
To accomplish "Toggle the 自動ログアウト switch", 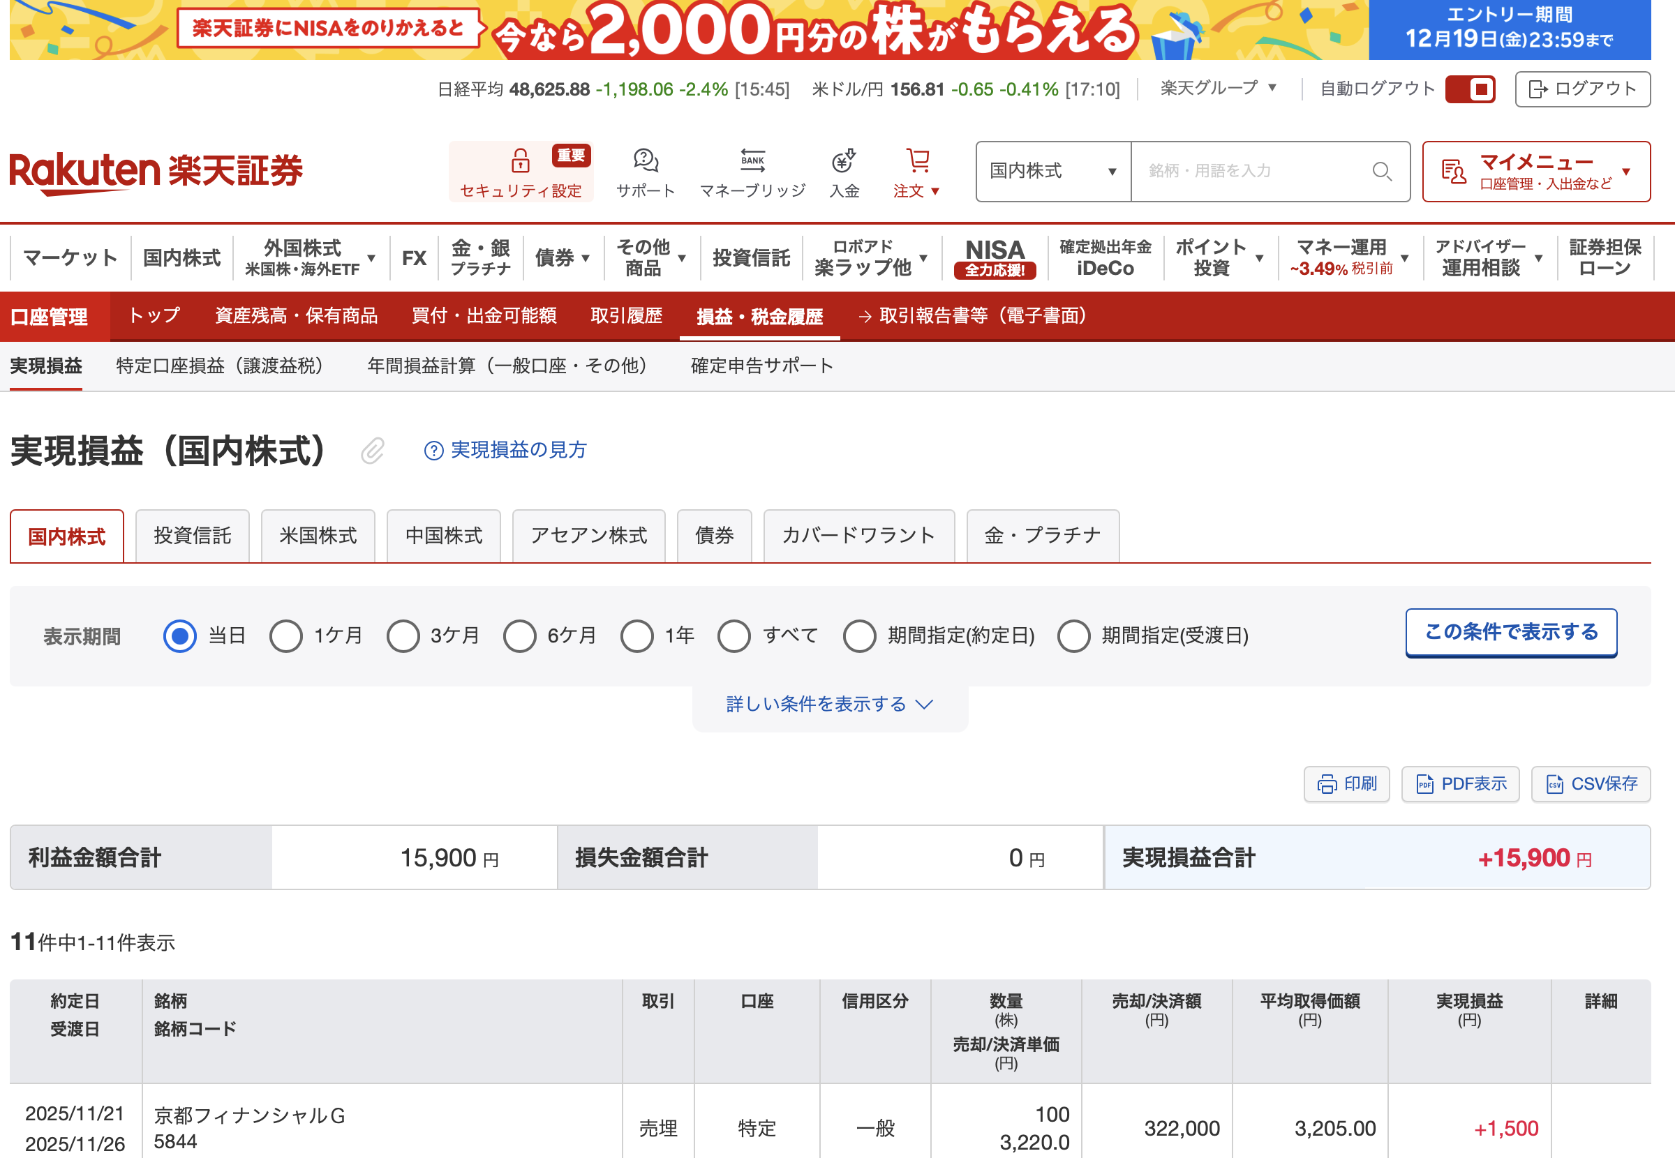I will 1470,89.
